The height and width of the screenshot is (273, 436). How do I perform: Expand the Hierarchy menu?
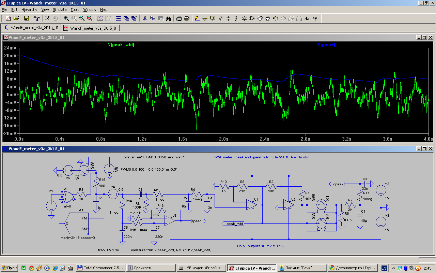tap(29, 10)
